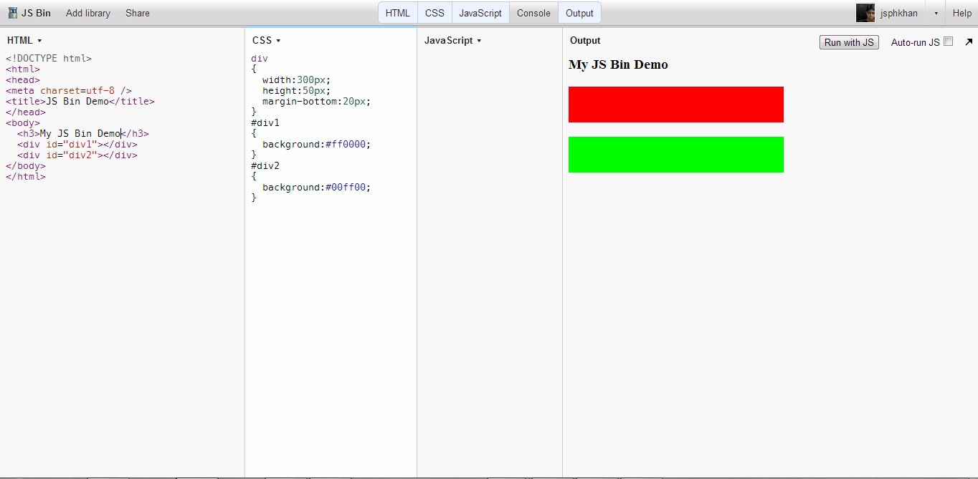Open the Help link
The width and height of the screenshot is (978, 479).
962,13
